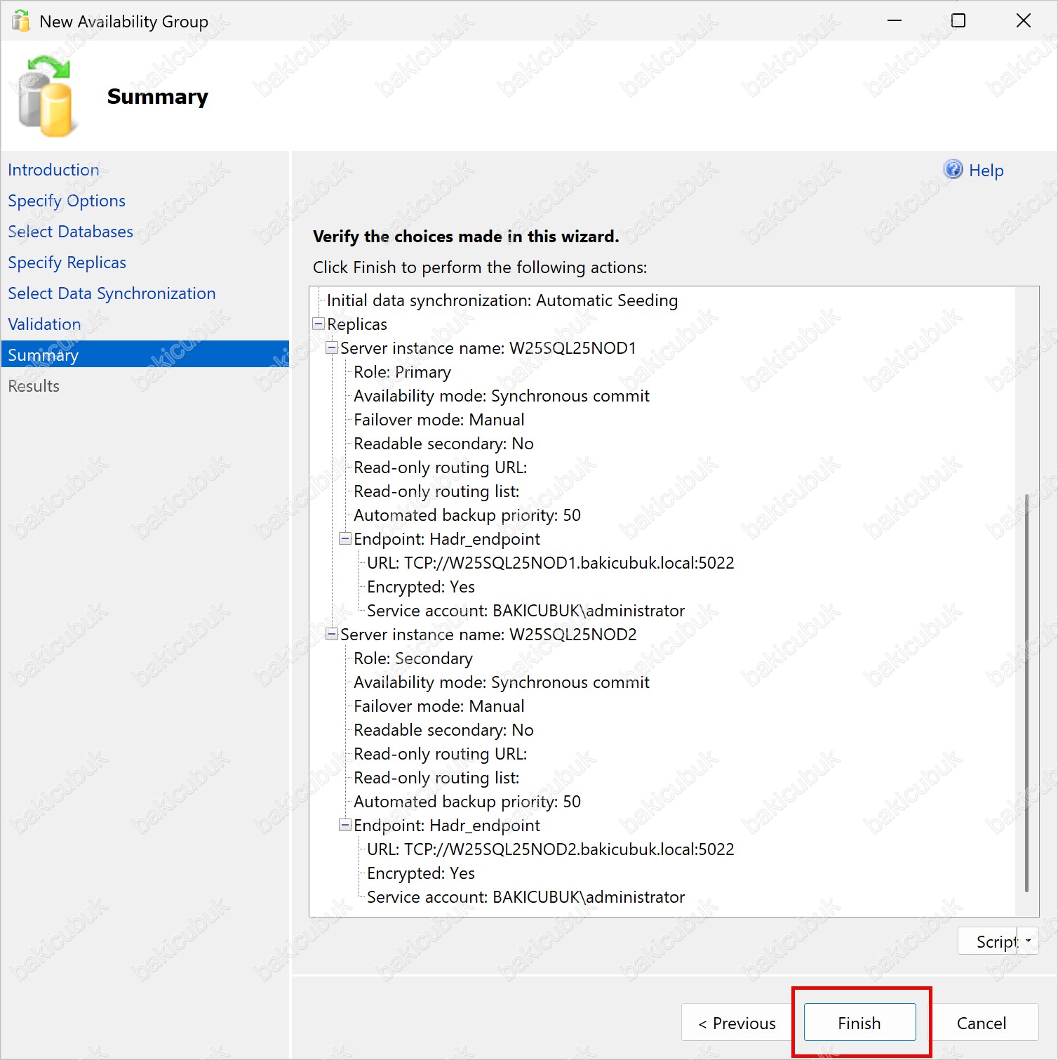
Task: Collapse the W25SQL25NOD2 server instance node
Action: click(333, 635)
